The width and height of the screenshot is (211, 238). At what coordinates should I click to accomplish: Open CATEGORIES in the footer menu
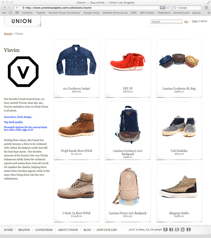pos(44,230)
